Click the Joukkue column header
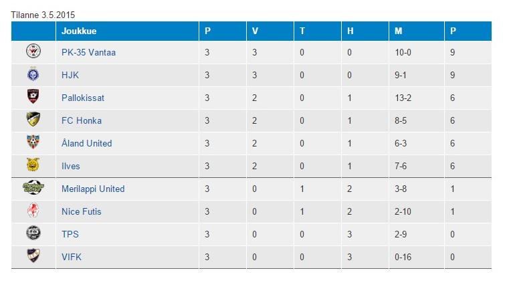507x301 pixels. [x=78, y=31]
